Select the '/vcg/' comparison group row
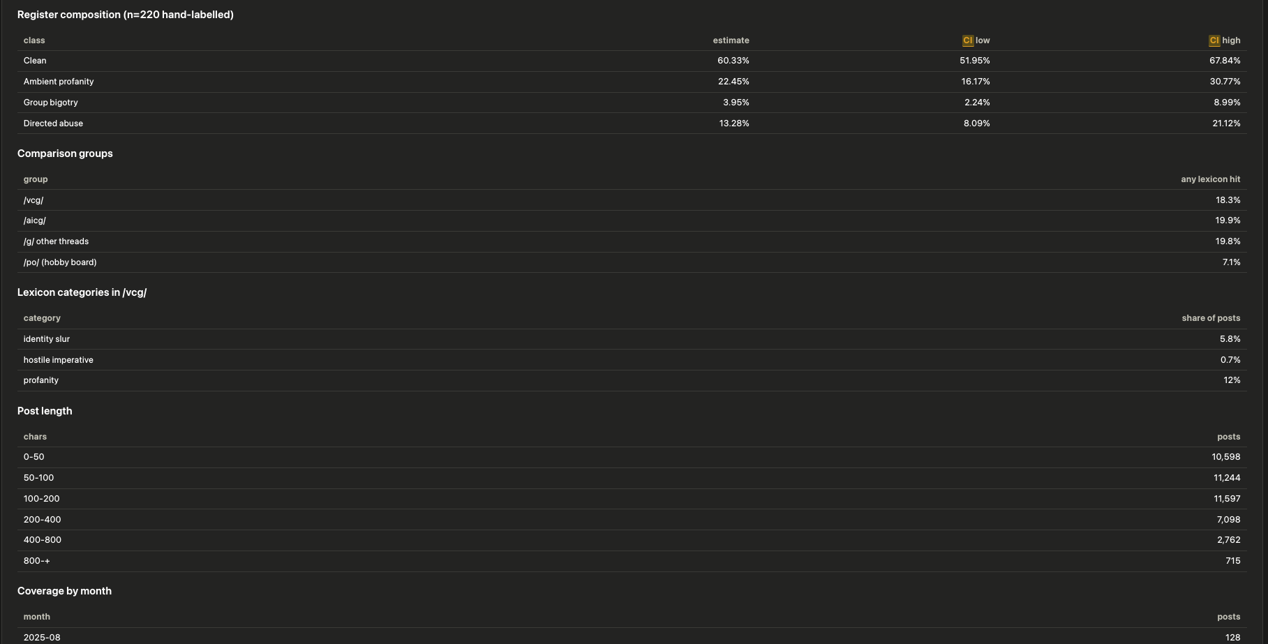This screenshot has width=1268, height=644. click(x=632, y=200)
